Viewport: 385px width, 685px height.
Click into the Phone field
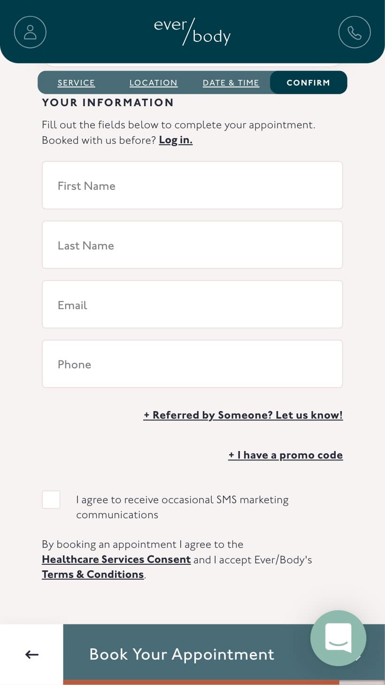pyautogui.click(x=192, y=364)
